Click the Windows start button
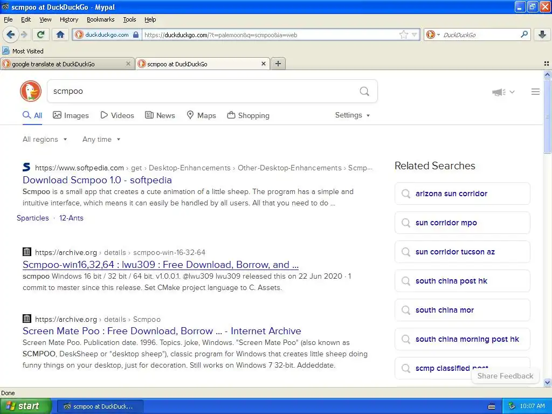This screenshot has height=414, width=552. 25,406
